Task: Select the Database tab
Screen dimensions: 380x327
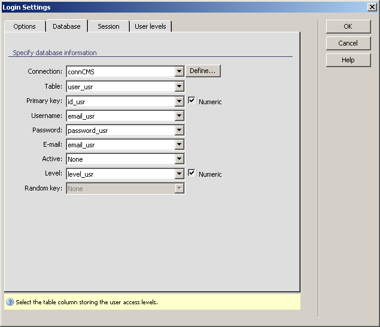Action: click(x=66, y=26)
